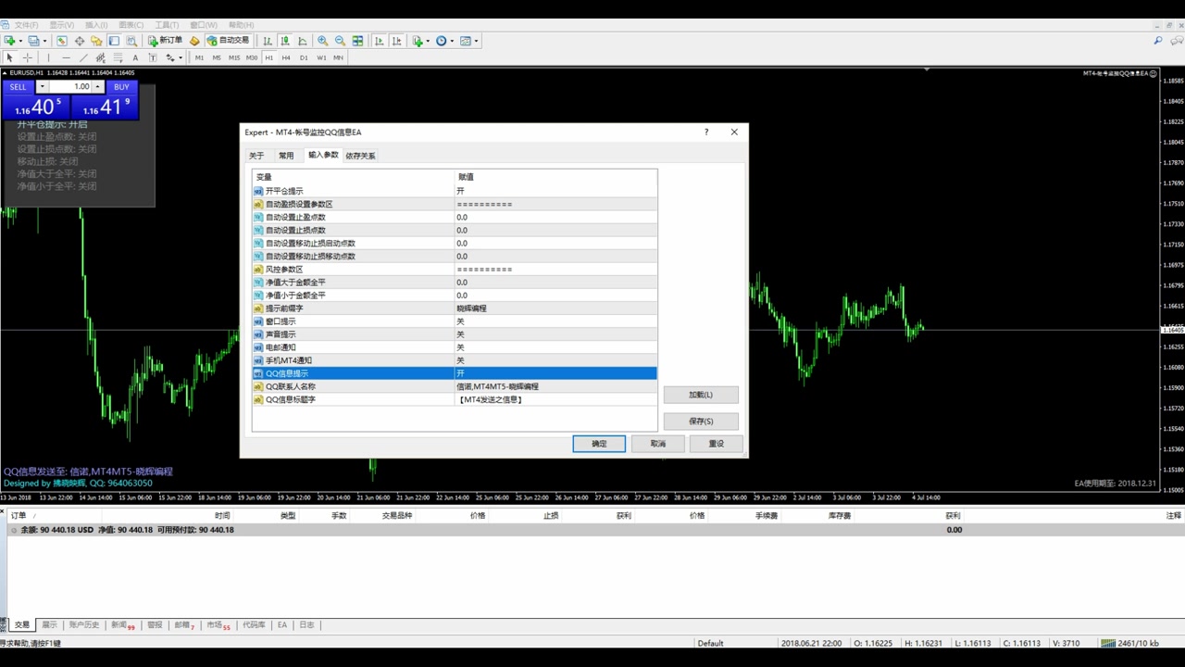Screen dimensions: 1185x667
Task: Click the 加载(L) button
Action: (701, 395)
